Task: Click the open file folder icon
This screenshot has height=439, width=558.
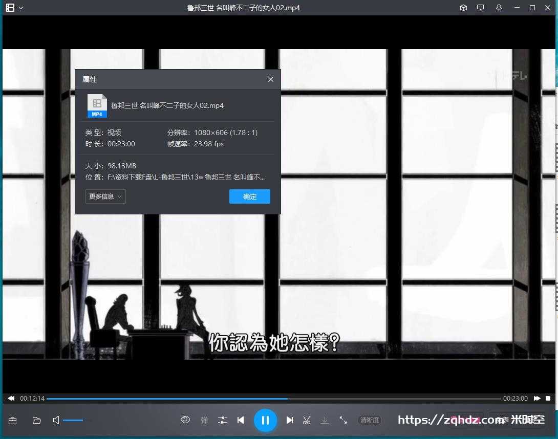Action: (36, 421)
